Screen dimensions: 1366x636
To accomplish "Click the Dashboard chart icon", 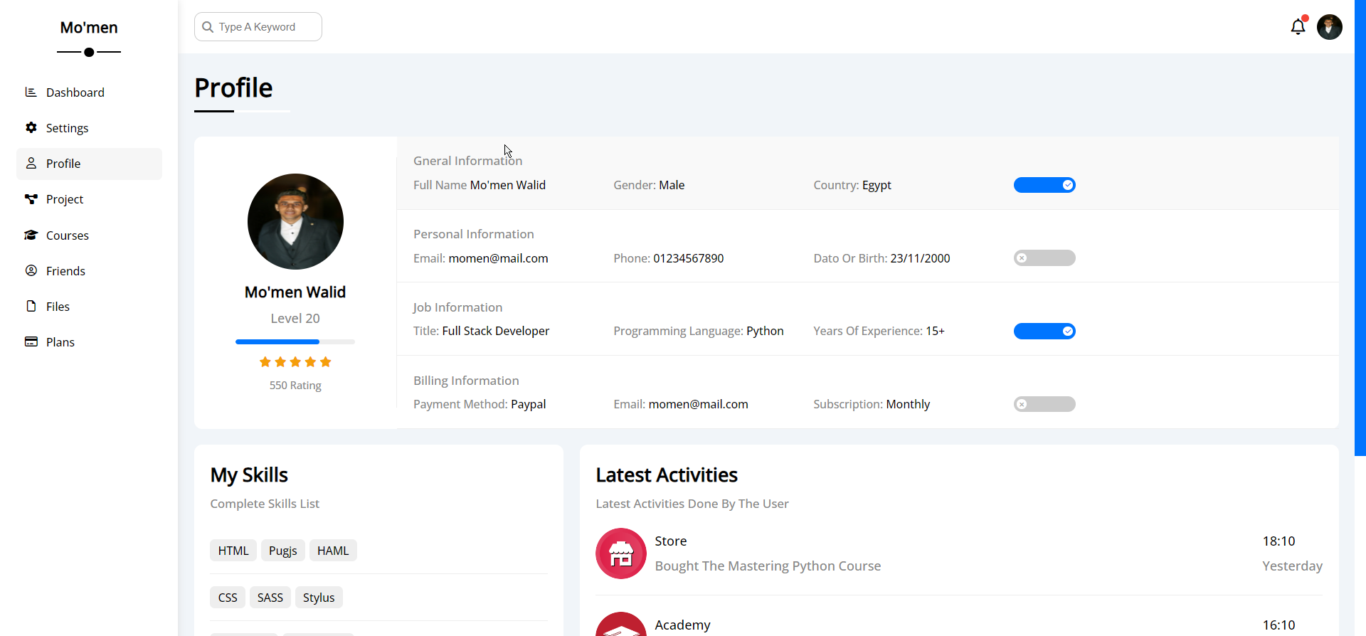I will click(x=31, y=92).
